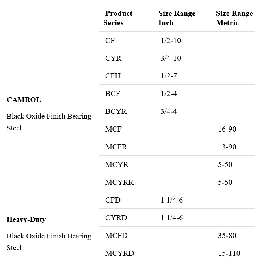This screenshot has height=262, width=255.
Task: Click the MCYRR series cell
Action: (x=119, y=182)
